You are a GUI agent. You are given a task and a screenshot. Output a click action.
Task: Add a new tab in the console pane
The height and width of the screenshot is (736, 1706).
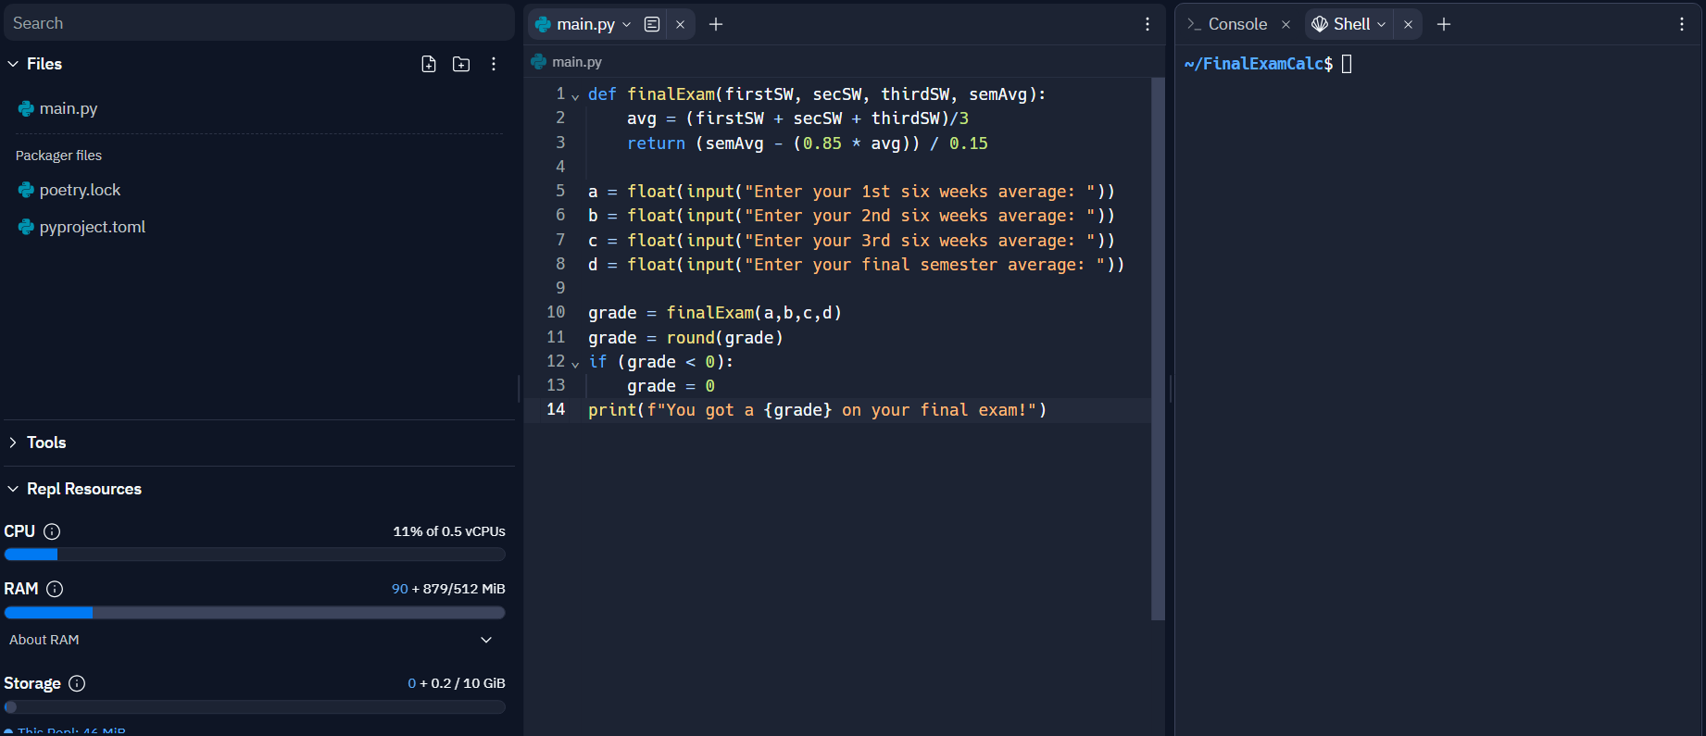point(1443,24)
